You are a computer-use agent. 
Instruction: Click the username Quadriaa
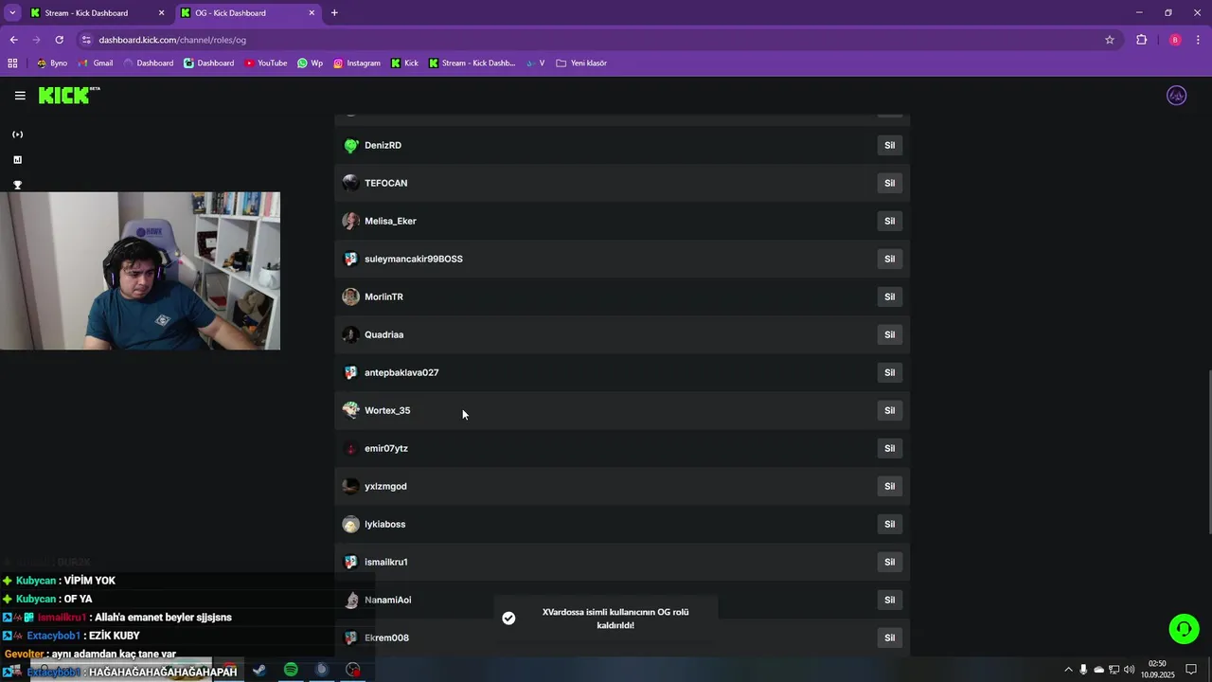click(383, 334)
